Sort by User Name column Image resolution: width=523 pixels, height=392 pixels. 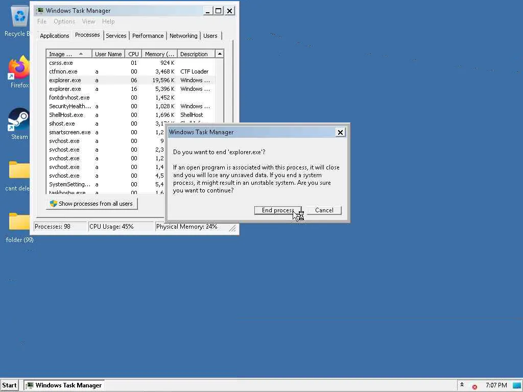[108, 54]
